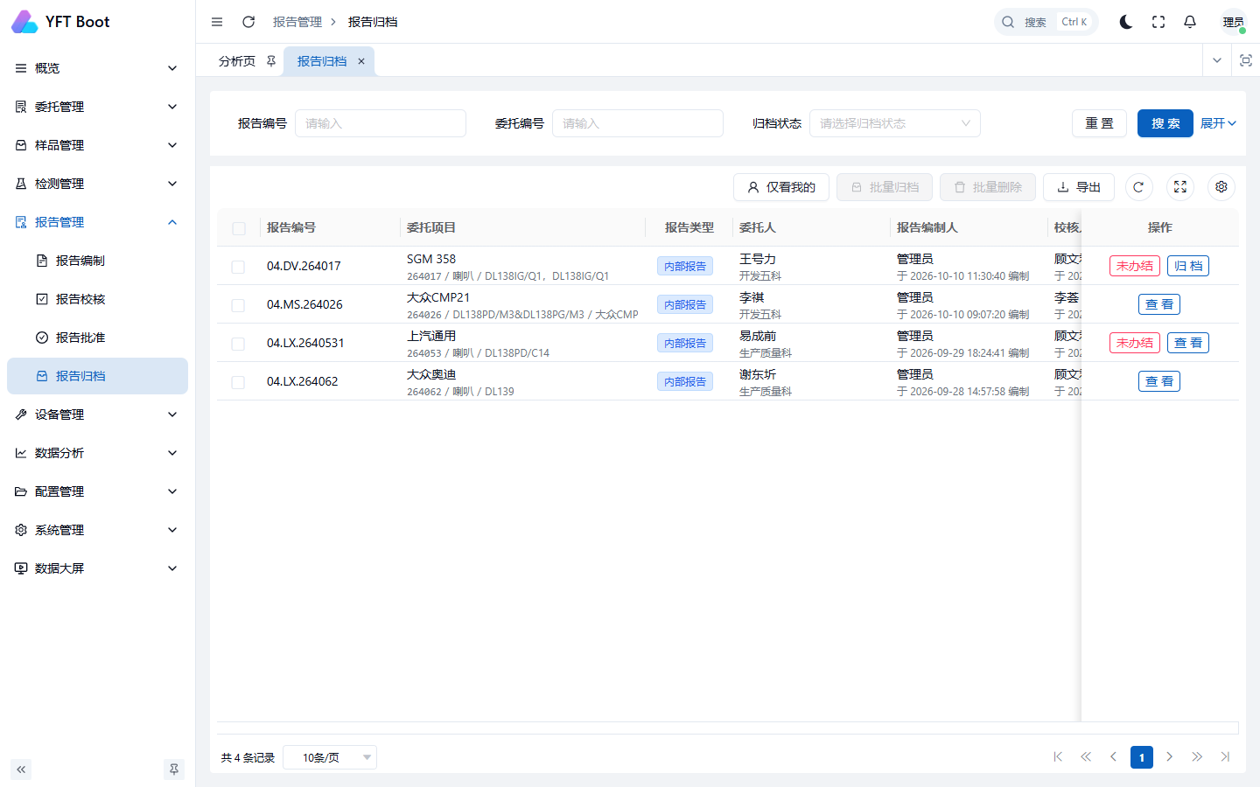Check the row 04.DV.264017 checkbox
Screen dimensions: 1260x787
(238, 267)
